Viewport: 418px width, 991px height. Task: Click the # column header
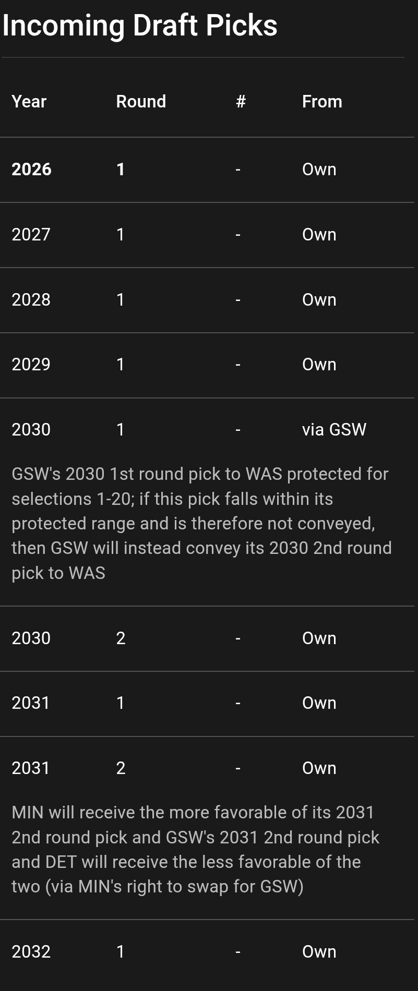click(241, 102)
